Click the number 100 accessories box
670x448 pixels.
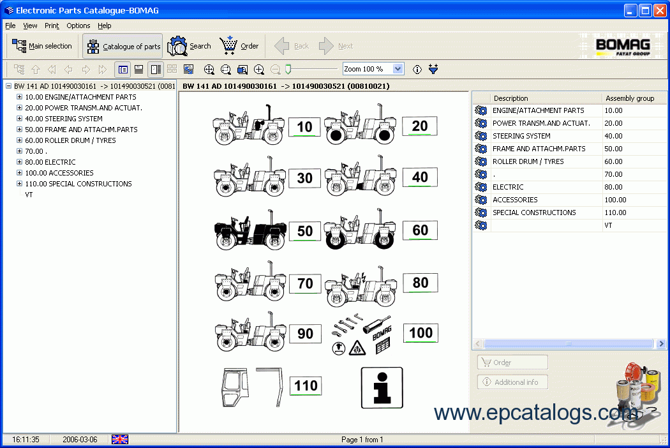point(421,332)
